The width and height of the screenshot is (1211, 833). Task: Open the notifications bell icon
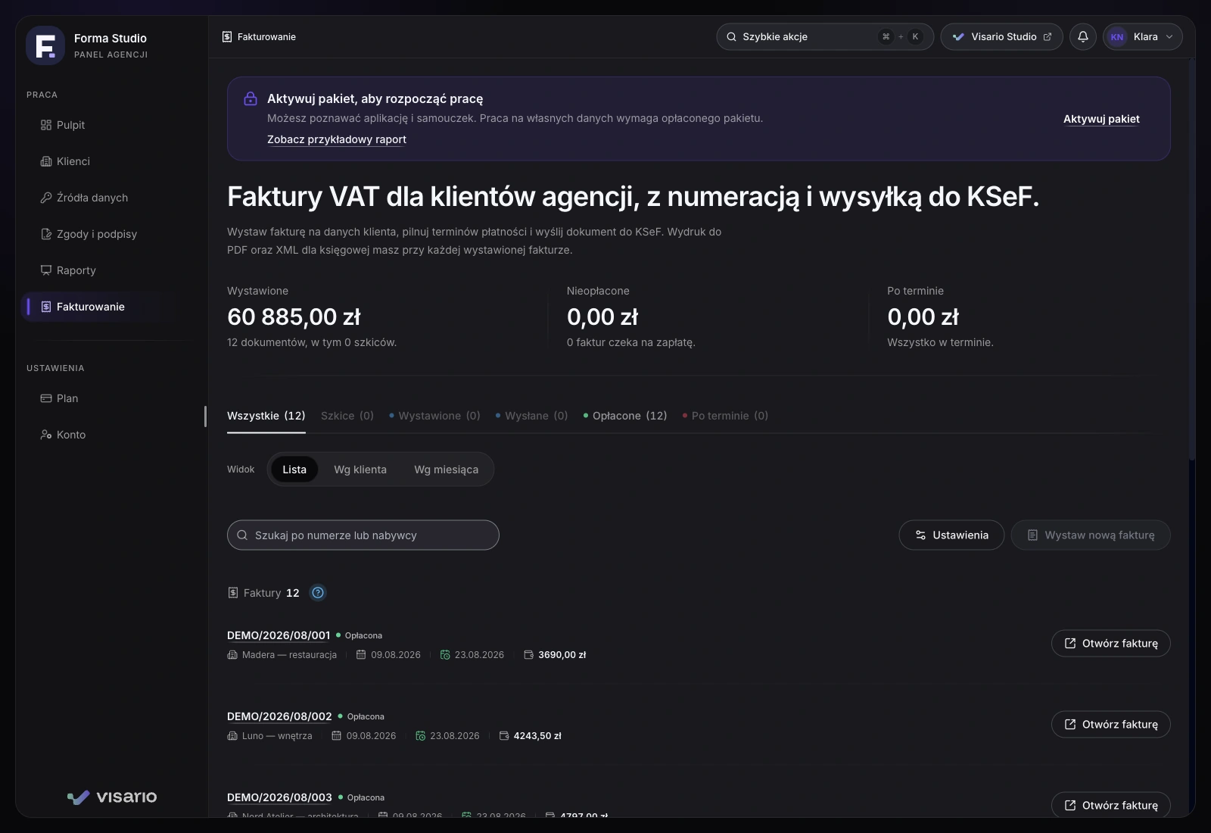point(1082,36)
